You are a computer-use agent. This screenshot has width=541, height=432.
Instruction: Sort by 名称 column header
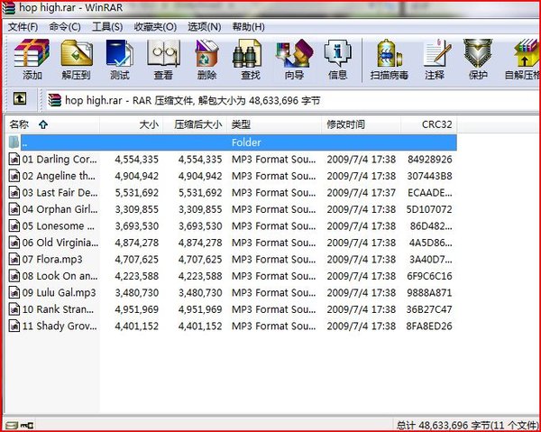pyautogui.click(x=52, y=124)
